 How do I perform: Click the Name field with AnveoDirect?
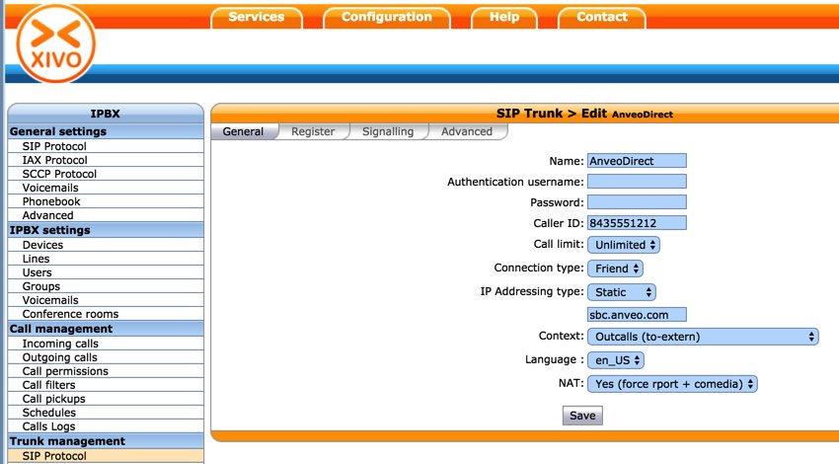coord(637,161)
